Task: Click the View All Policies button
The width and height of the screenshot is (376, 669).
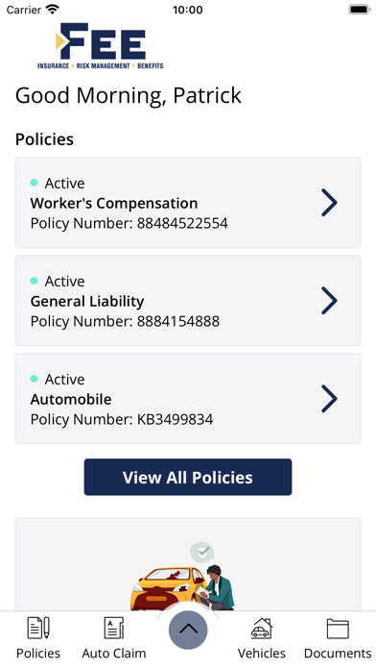Action: pos(188,477)
